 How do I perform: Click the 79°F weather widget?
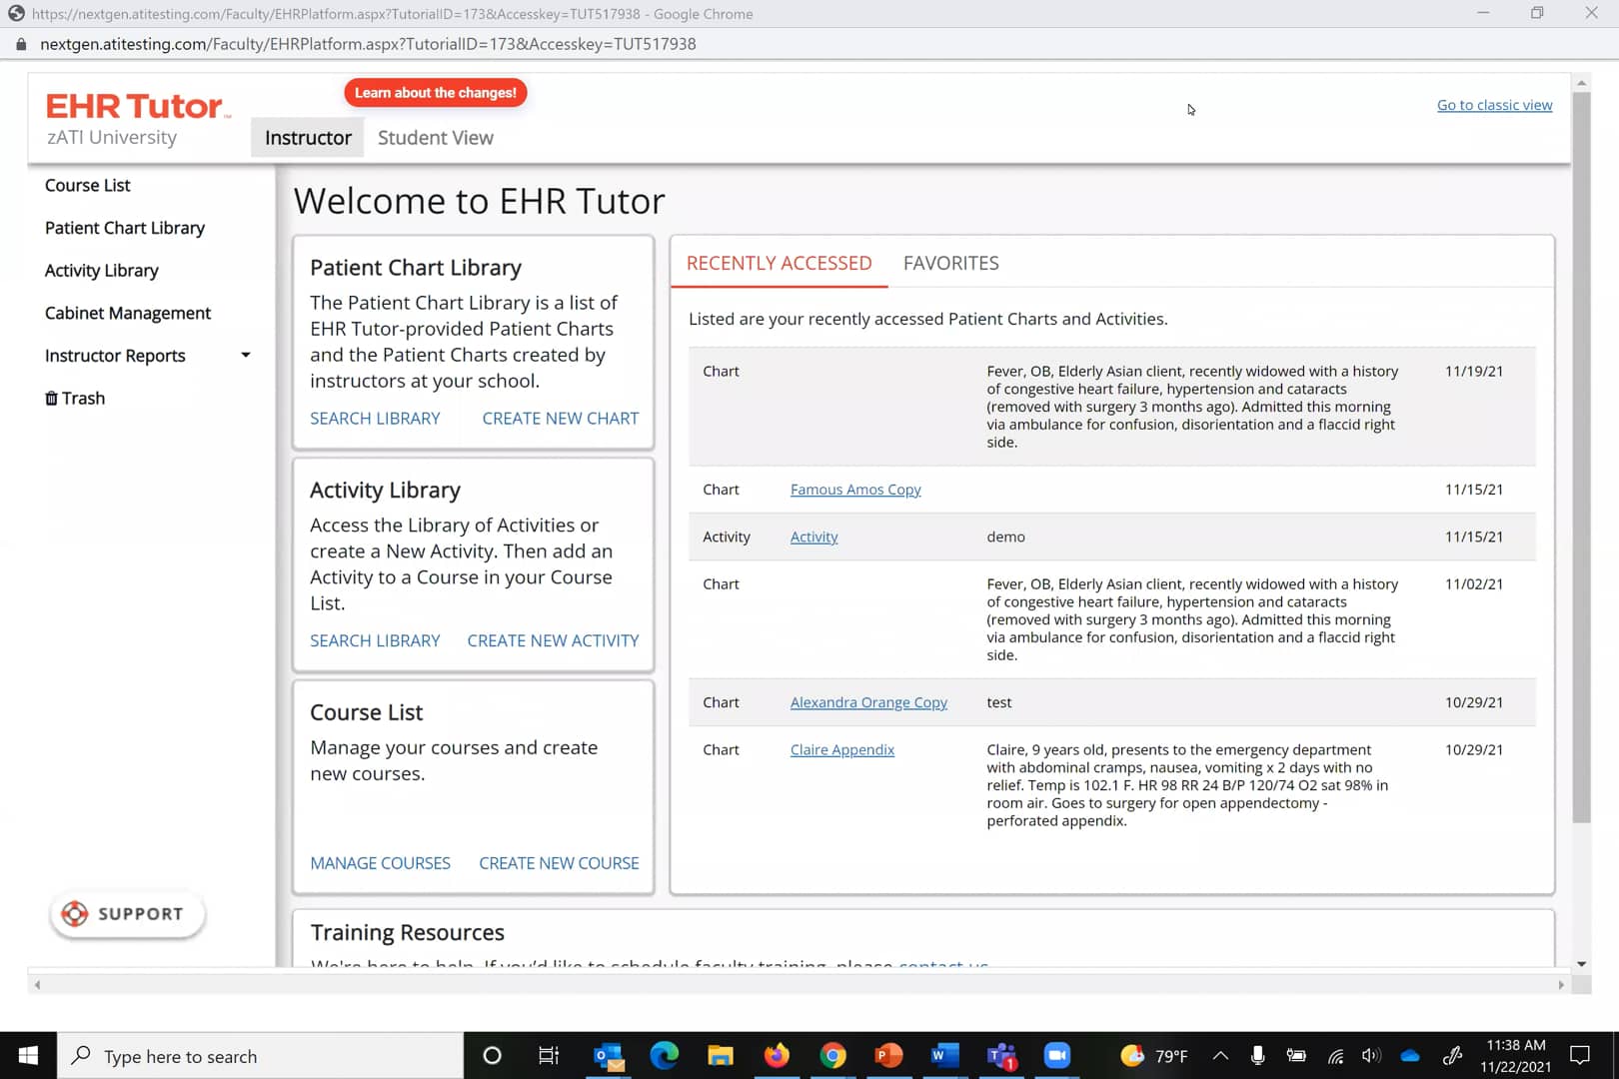(1154, 1055)
